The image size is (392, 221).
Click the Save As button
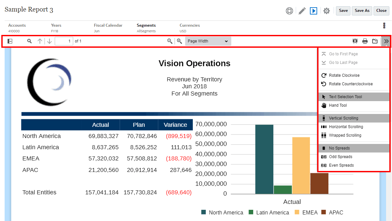(x=362, y=11)
